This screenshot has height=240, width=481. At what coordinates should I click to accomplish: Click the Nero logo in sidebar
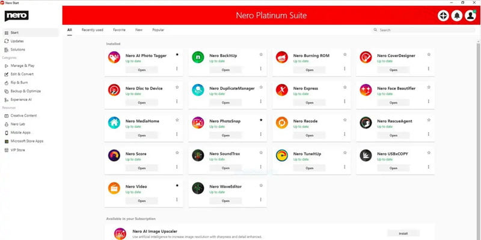click(x=17, y=16)
